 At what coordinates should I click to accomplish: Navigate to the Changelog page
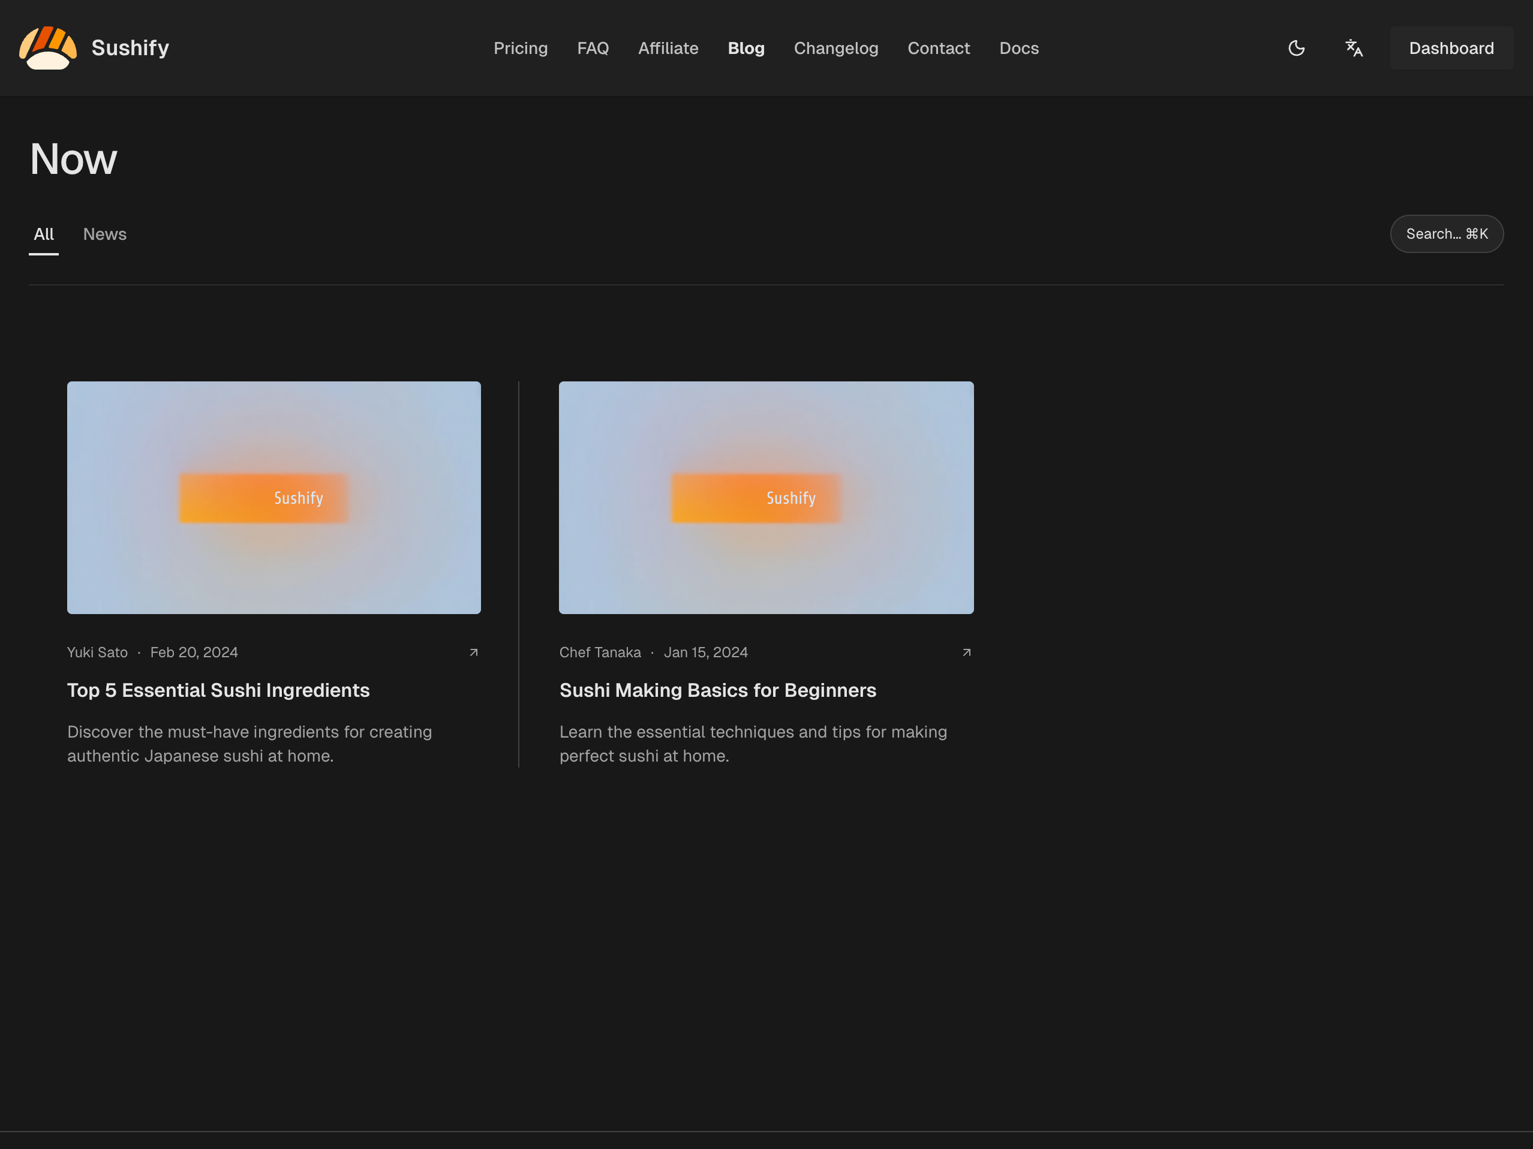point(836,48)
